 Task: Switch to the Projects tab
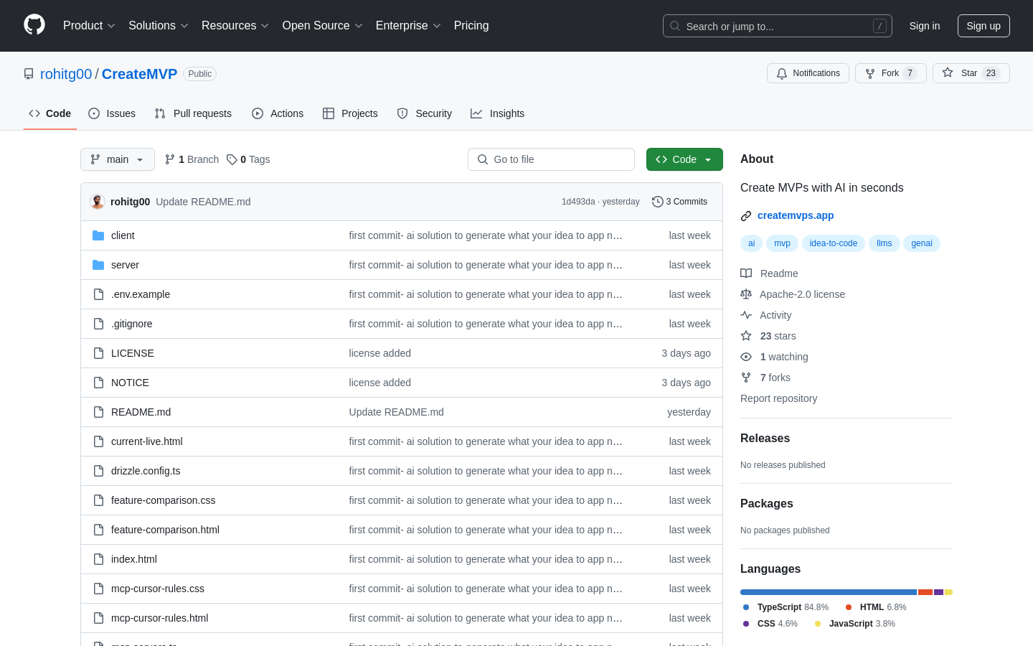click(x=350, y=113)
